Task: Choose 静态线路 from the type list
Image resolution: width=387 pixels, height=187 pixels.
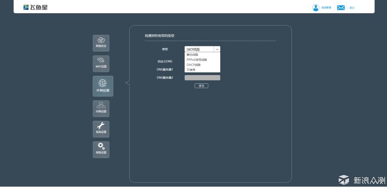Action: click(202, 55)
